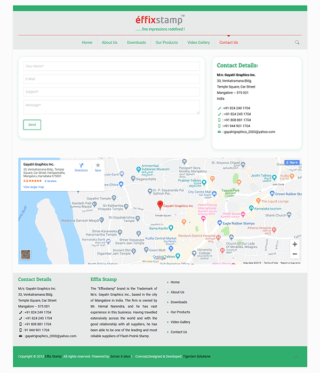Open the Home menu item

pyautogui.click(x=87, y=43)
